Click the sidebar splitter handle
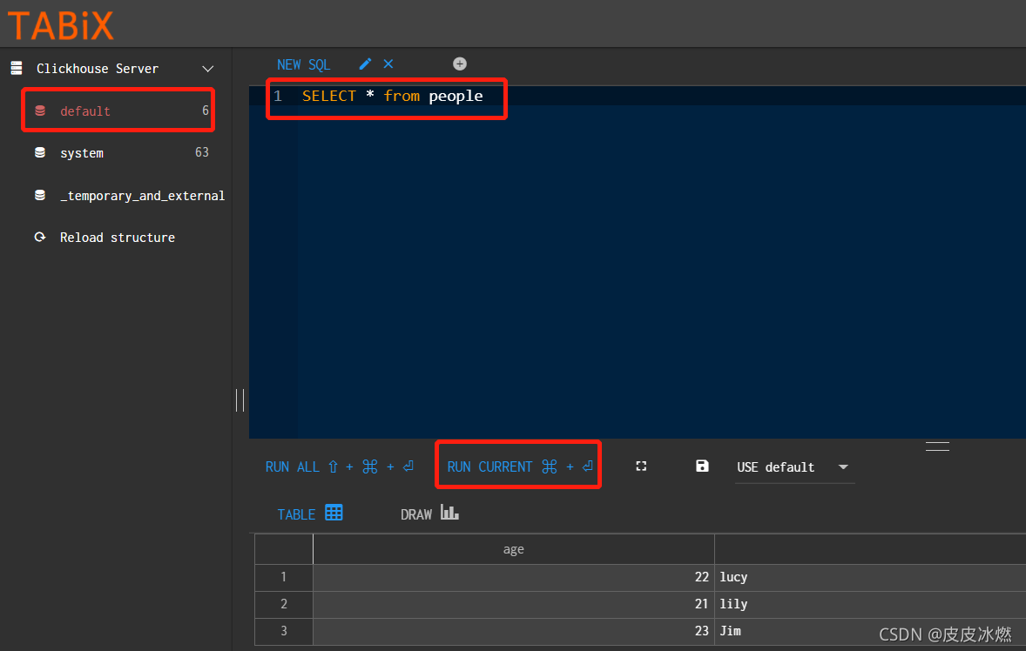1026x651 pixels. (x=240, y=400)
